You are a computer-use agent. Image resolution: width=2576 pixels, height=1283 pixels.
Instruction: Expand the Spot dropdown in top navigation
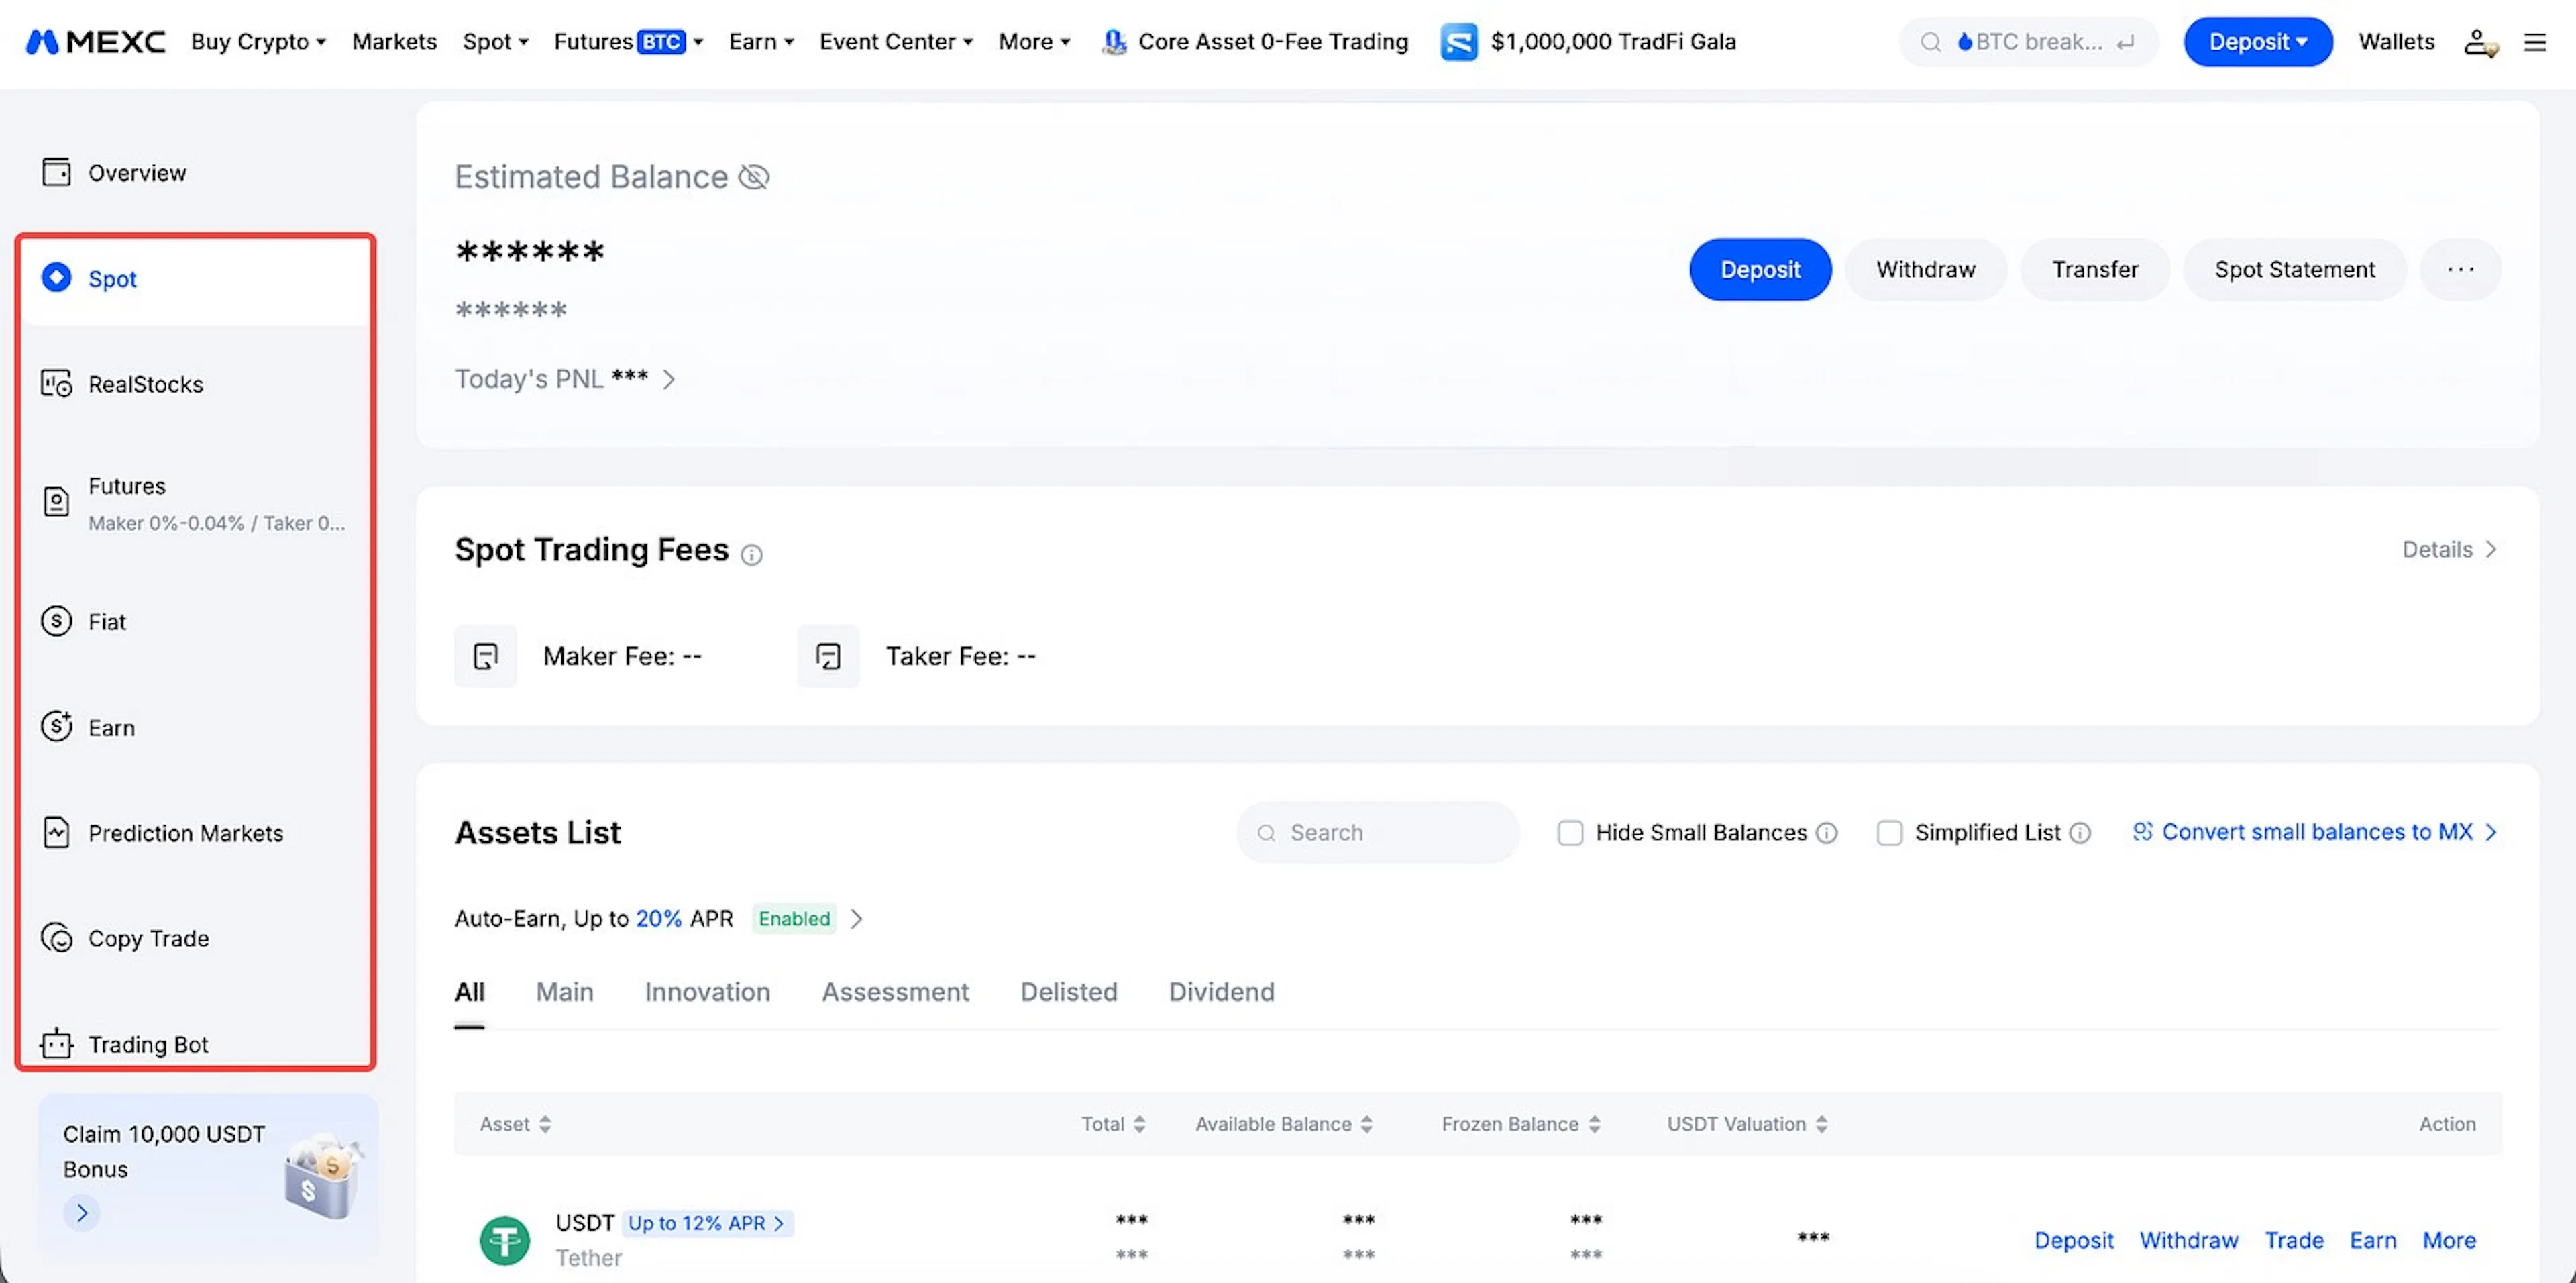(x=495, y=42)
